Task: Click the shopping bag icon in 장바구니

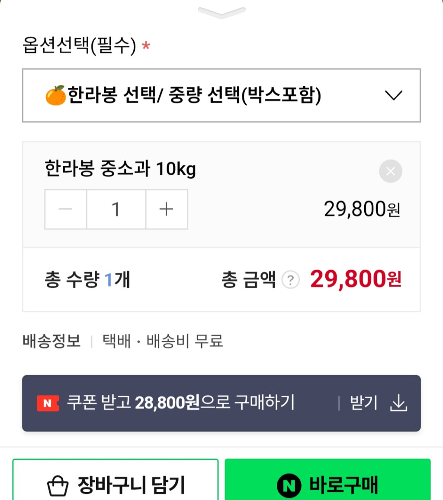Action: tap(58, 486)
